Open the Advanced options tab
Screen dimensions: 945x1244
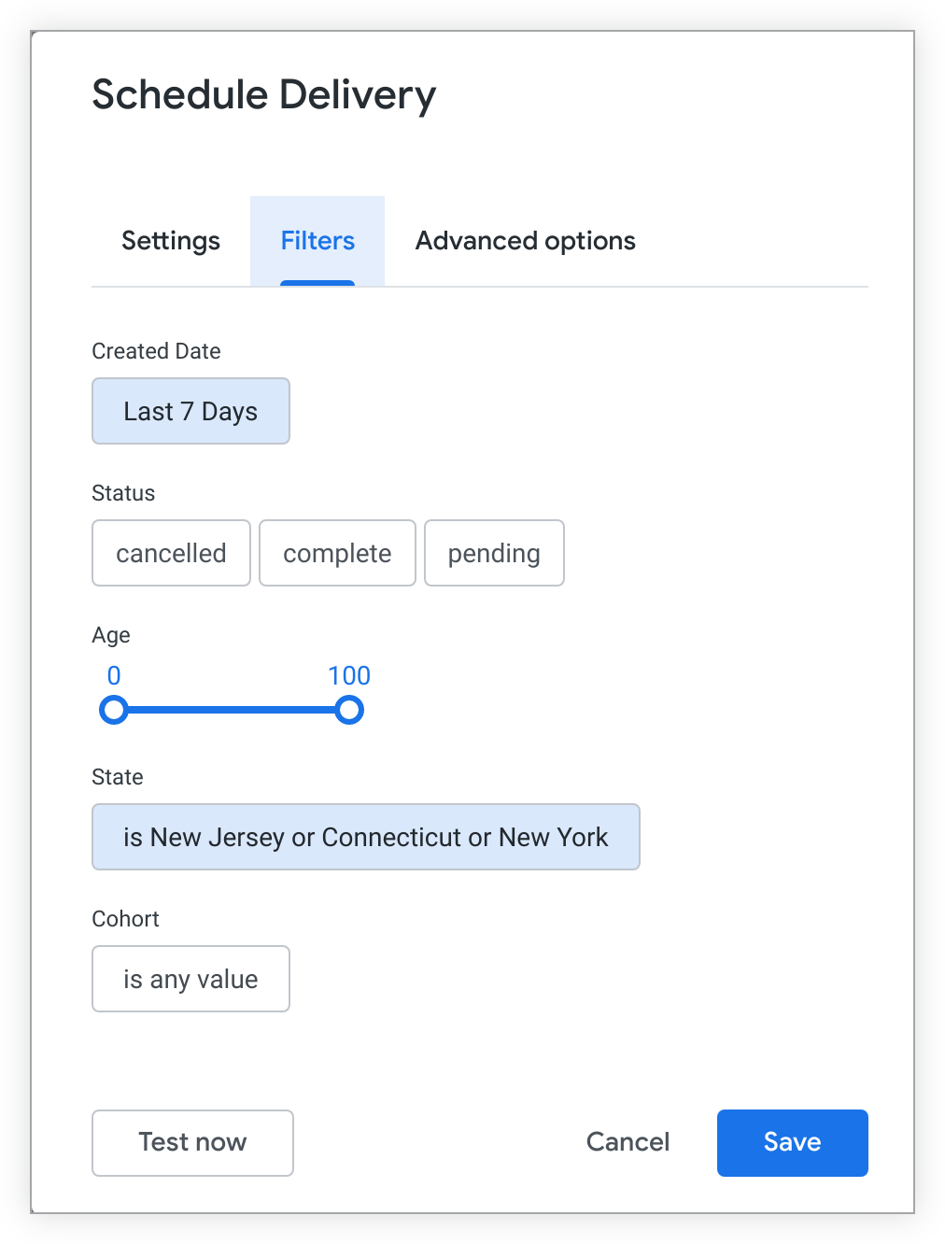coord(525,241)
